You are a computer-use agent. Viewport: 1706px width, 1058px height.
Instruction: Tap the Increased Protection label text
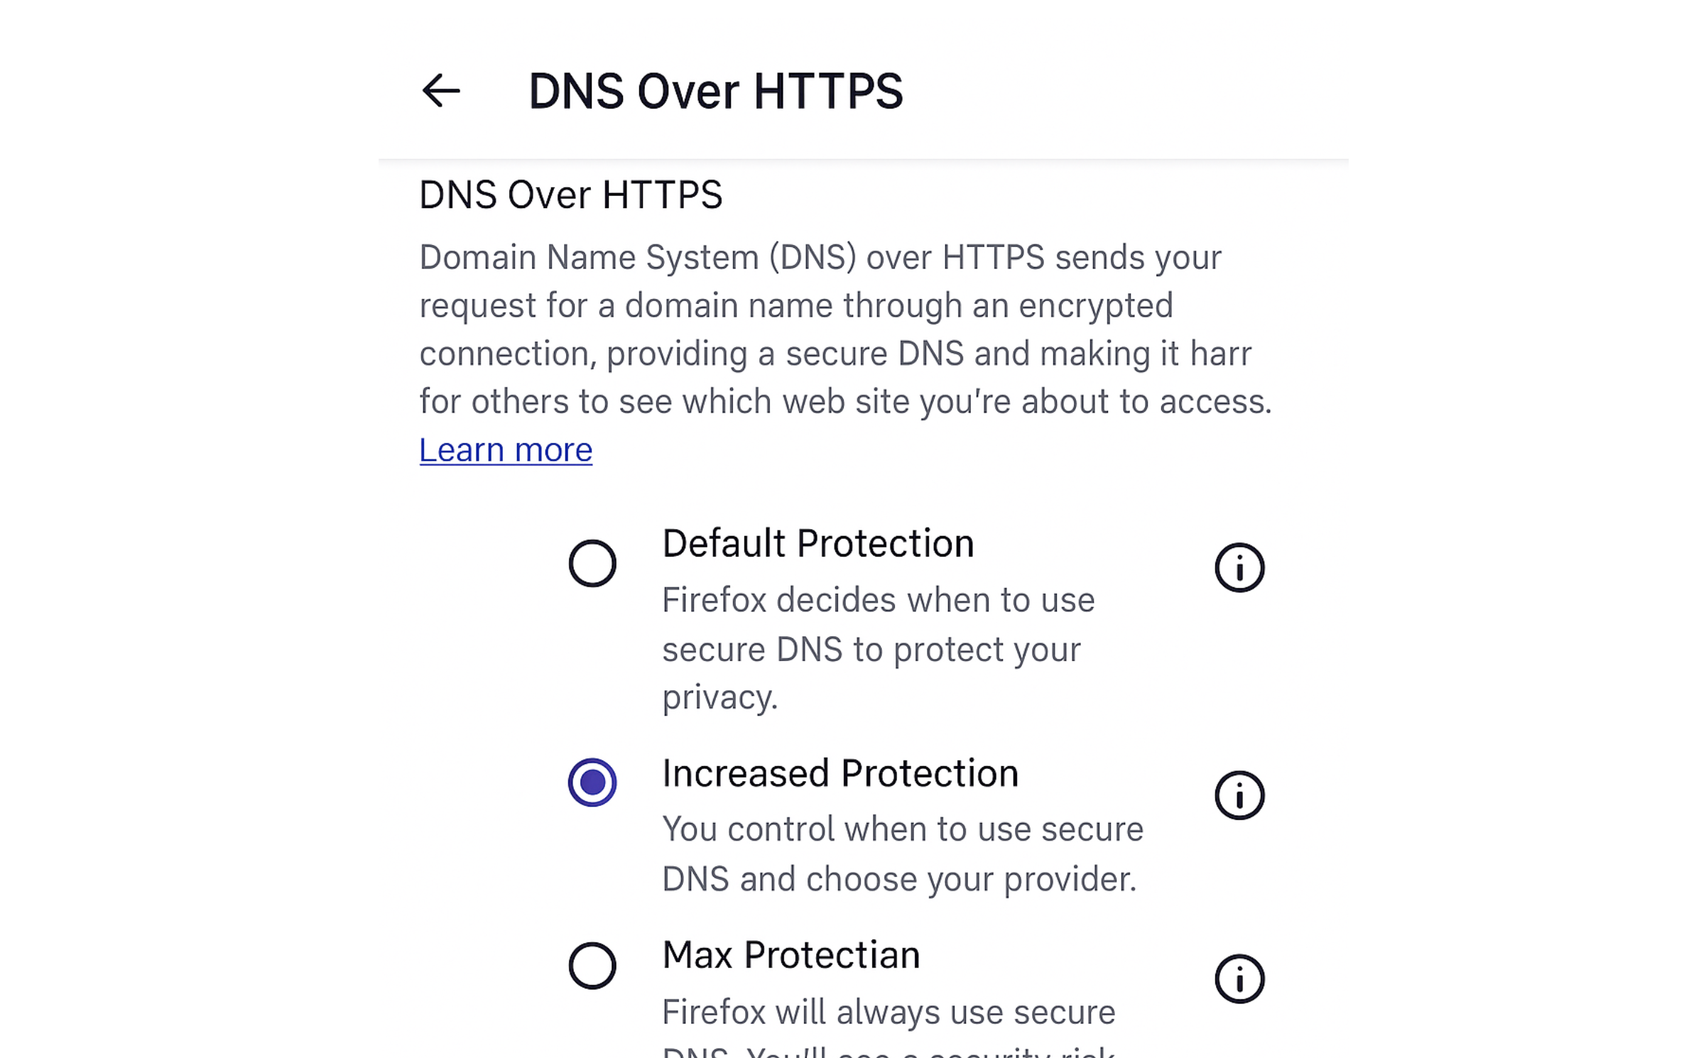coord(840,773)
